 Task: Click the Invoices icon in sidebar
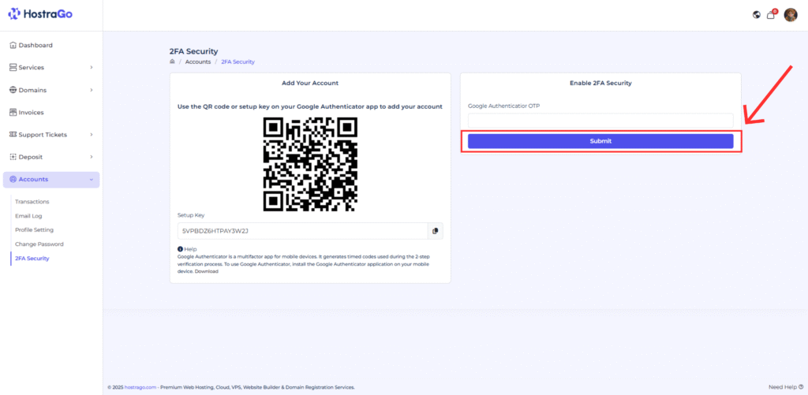click(13, 112)
